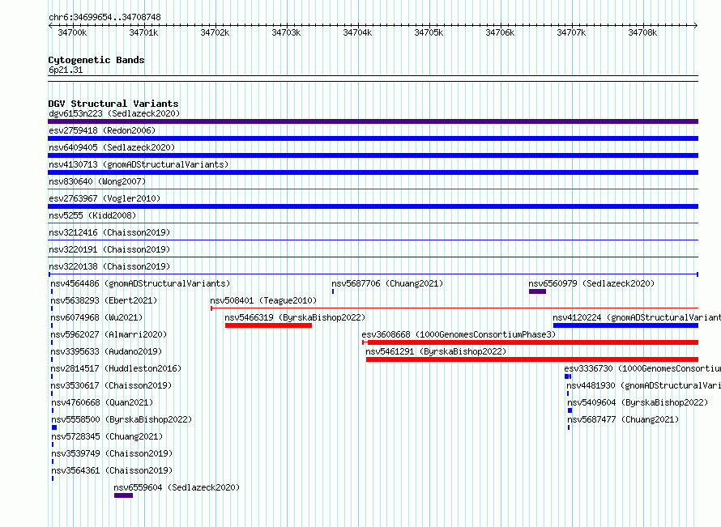
Task: Click esv3608668 (1000GenomesConsortiumPhase3) label
Action: pos(459,334)
